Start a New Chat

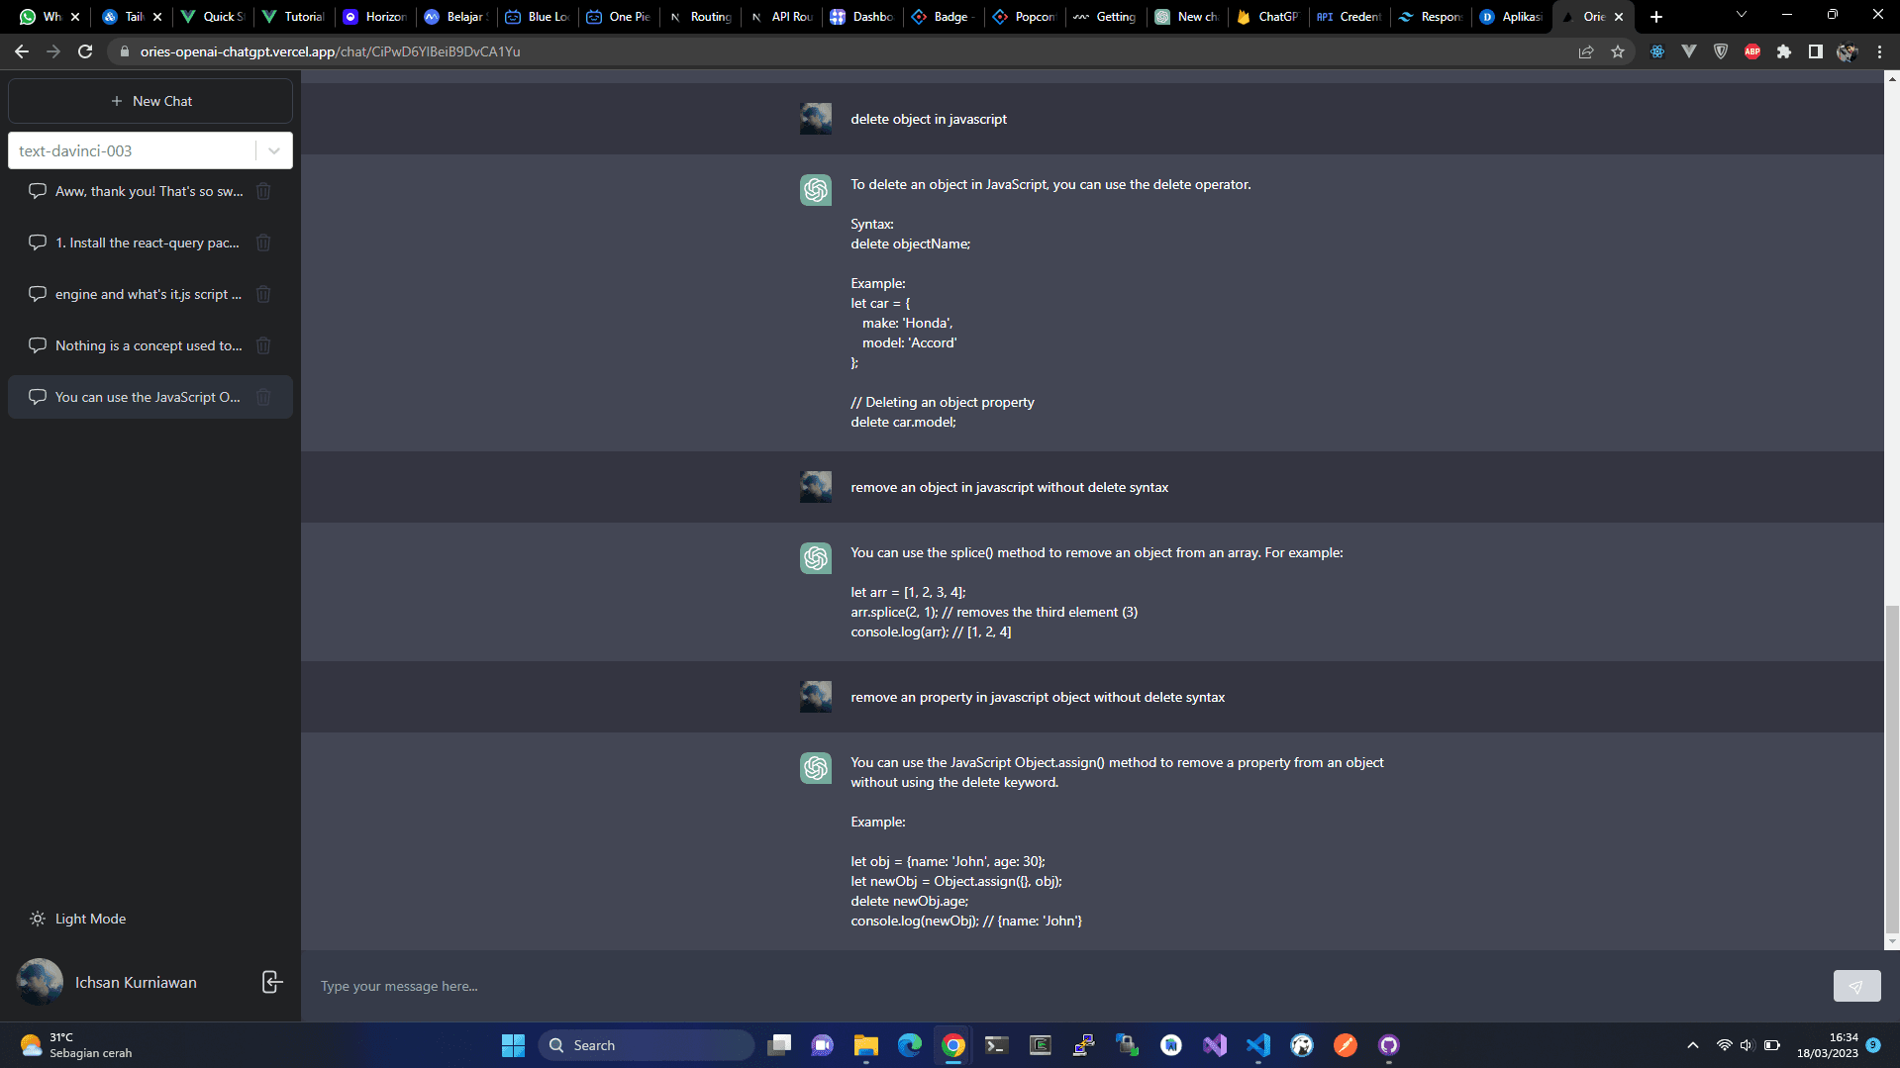150,101
